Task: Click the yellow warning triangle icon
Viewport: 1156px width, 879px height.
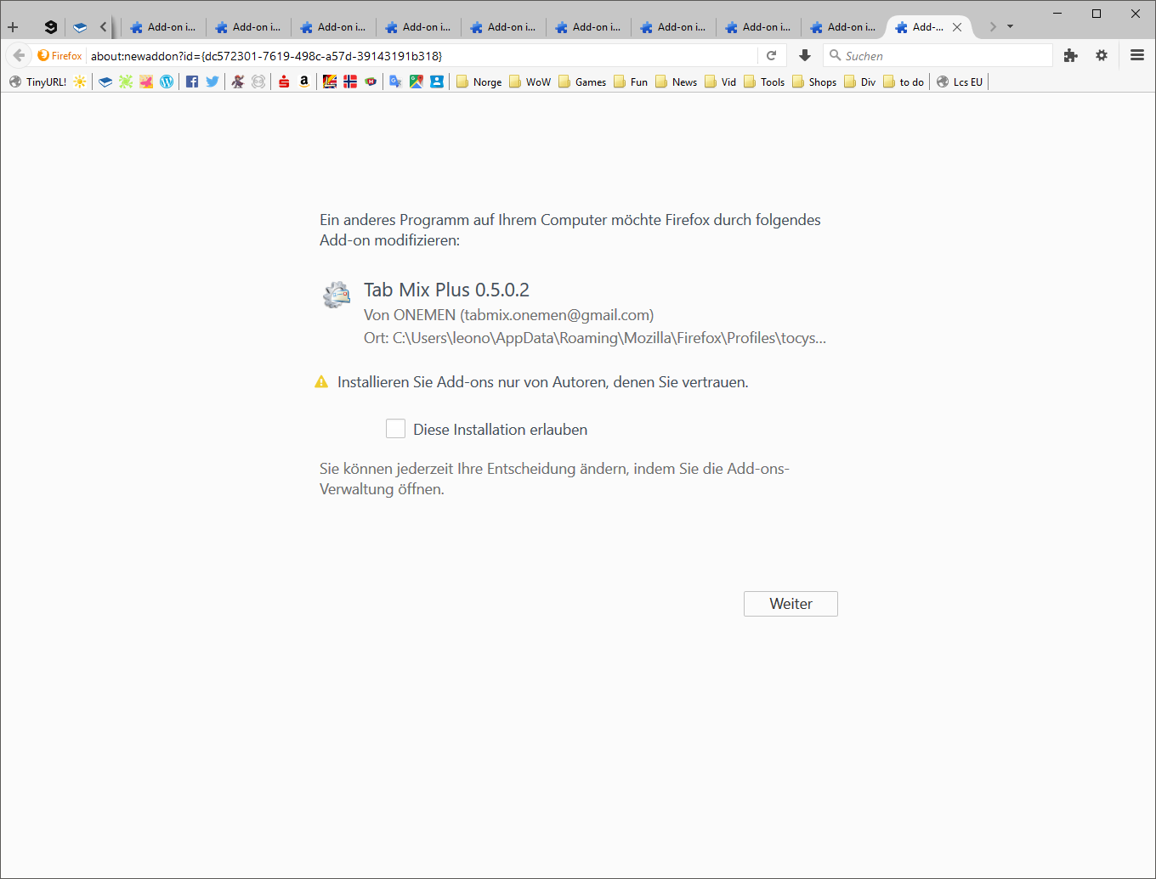Action: pyautogui.click(x=321, y=382)
